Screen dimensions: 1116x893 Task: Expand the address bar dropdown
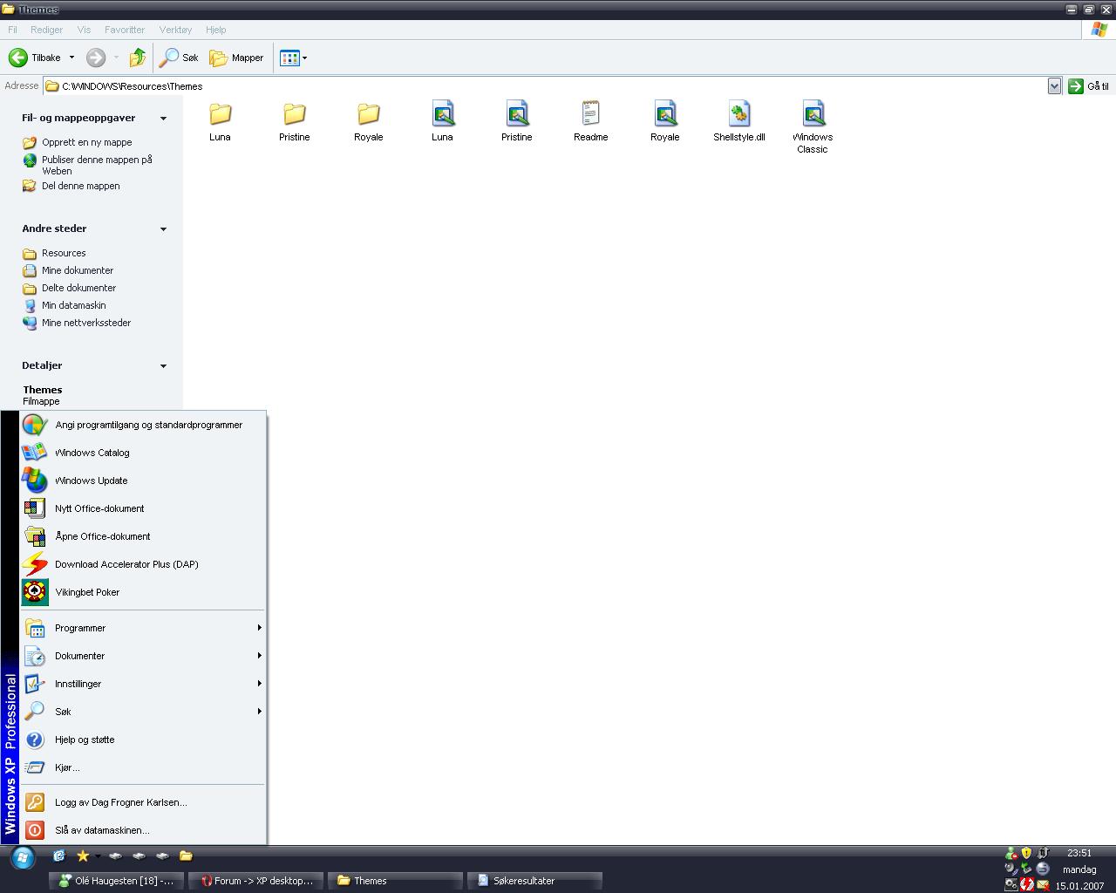pos(1054,86)
